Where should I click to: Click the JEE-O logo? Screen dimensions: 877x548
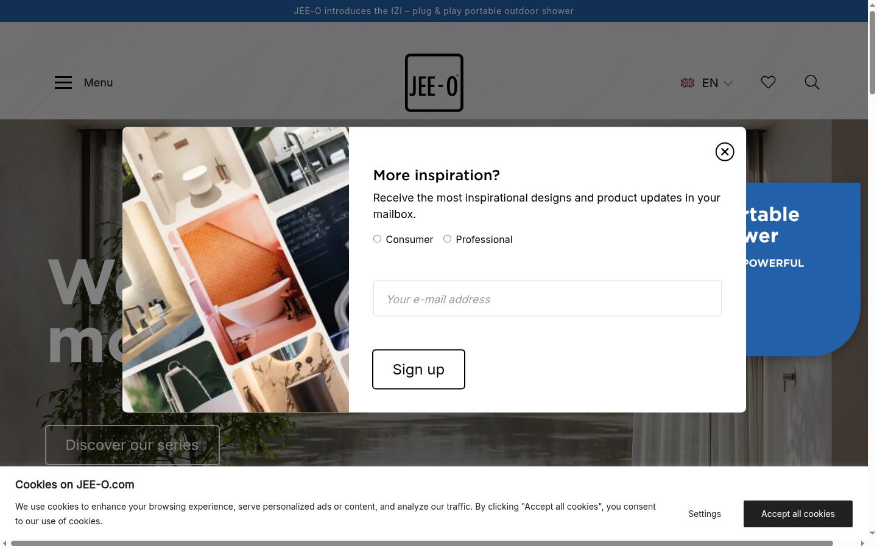click(434, 83)
